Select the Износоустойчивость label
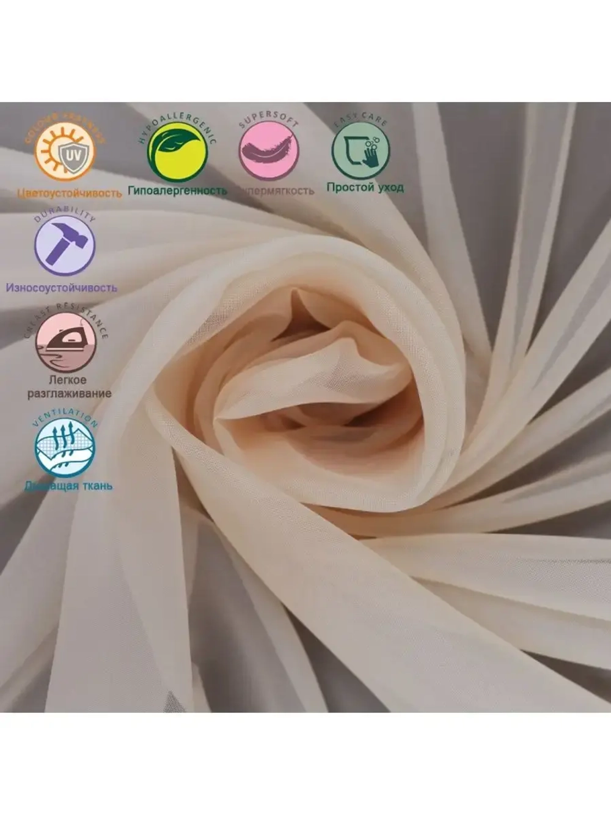This screenshot has width=611, height=814. pyautogui.click(x=62, y=287)
